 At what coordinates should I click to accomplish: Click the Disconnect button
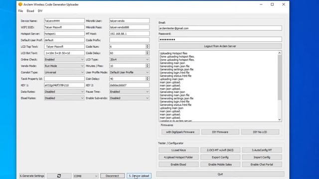pos(112,176)
